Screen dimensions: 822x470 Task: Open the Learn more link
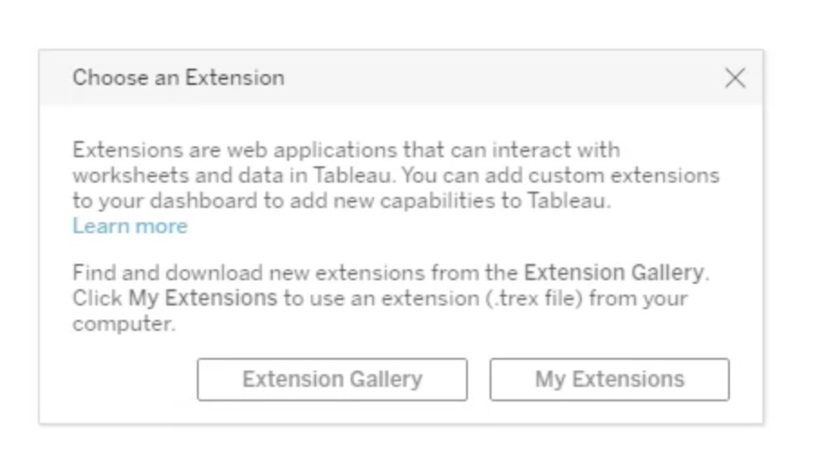tap(129, 226)
